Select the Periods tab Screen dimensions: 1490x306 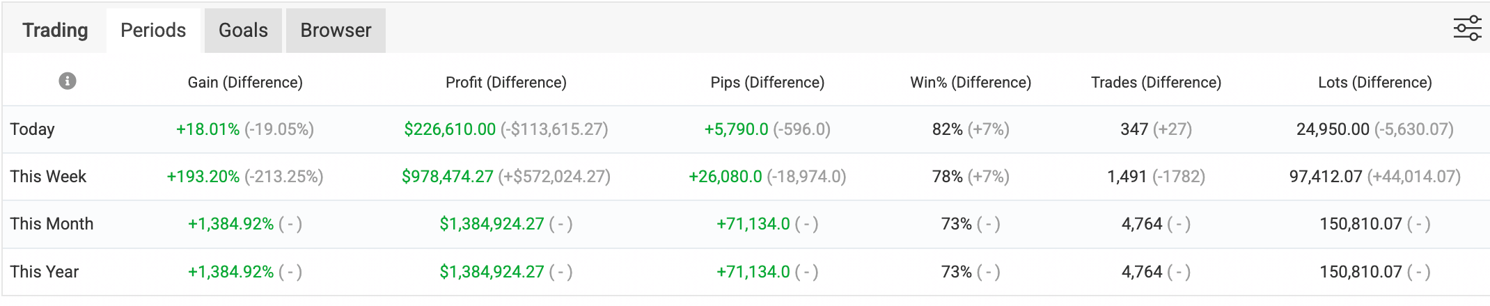[x=153, y=31]
